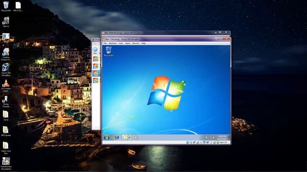Launch Windows Media Player from guest taskbar
This screenshot has height=172, width=307.
coord(136,138)
